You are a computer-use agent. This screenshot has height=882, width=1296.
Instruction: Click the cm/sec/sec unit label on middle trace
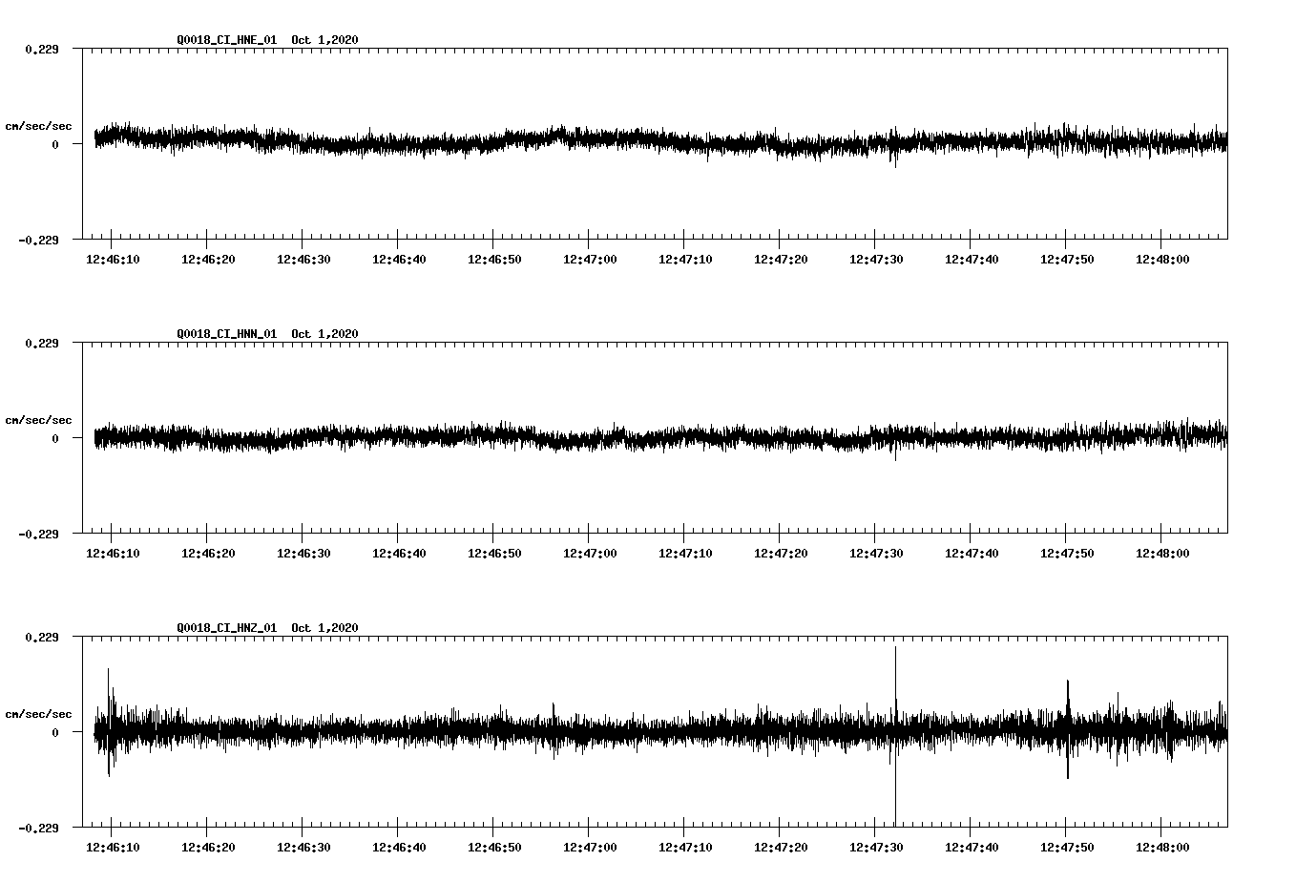point(40,419)
